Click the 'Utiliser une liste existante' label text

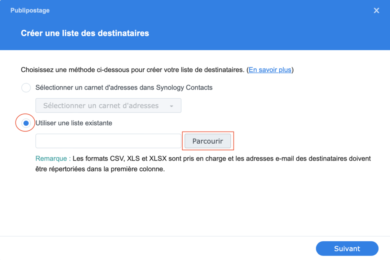click(74, 123)
